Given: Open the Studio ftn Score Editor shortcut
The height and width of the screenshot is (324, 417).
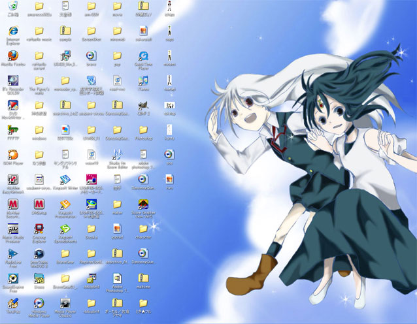Looking at the screenshot, I should pyautogui.click(x=117, y=154).
